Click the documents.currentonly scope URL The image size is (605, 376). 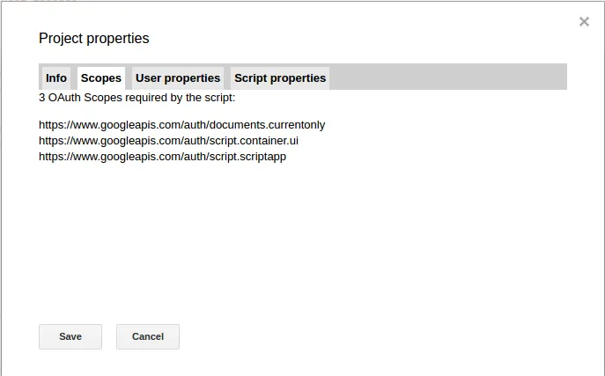click(181, 125)
